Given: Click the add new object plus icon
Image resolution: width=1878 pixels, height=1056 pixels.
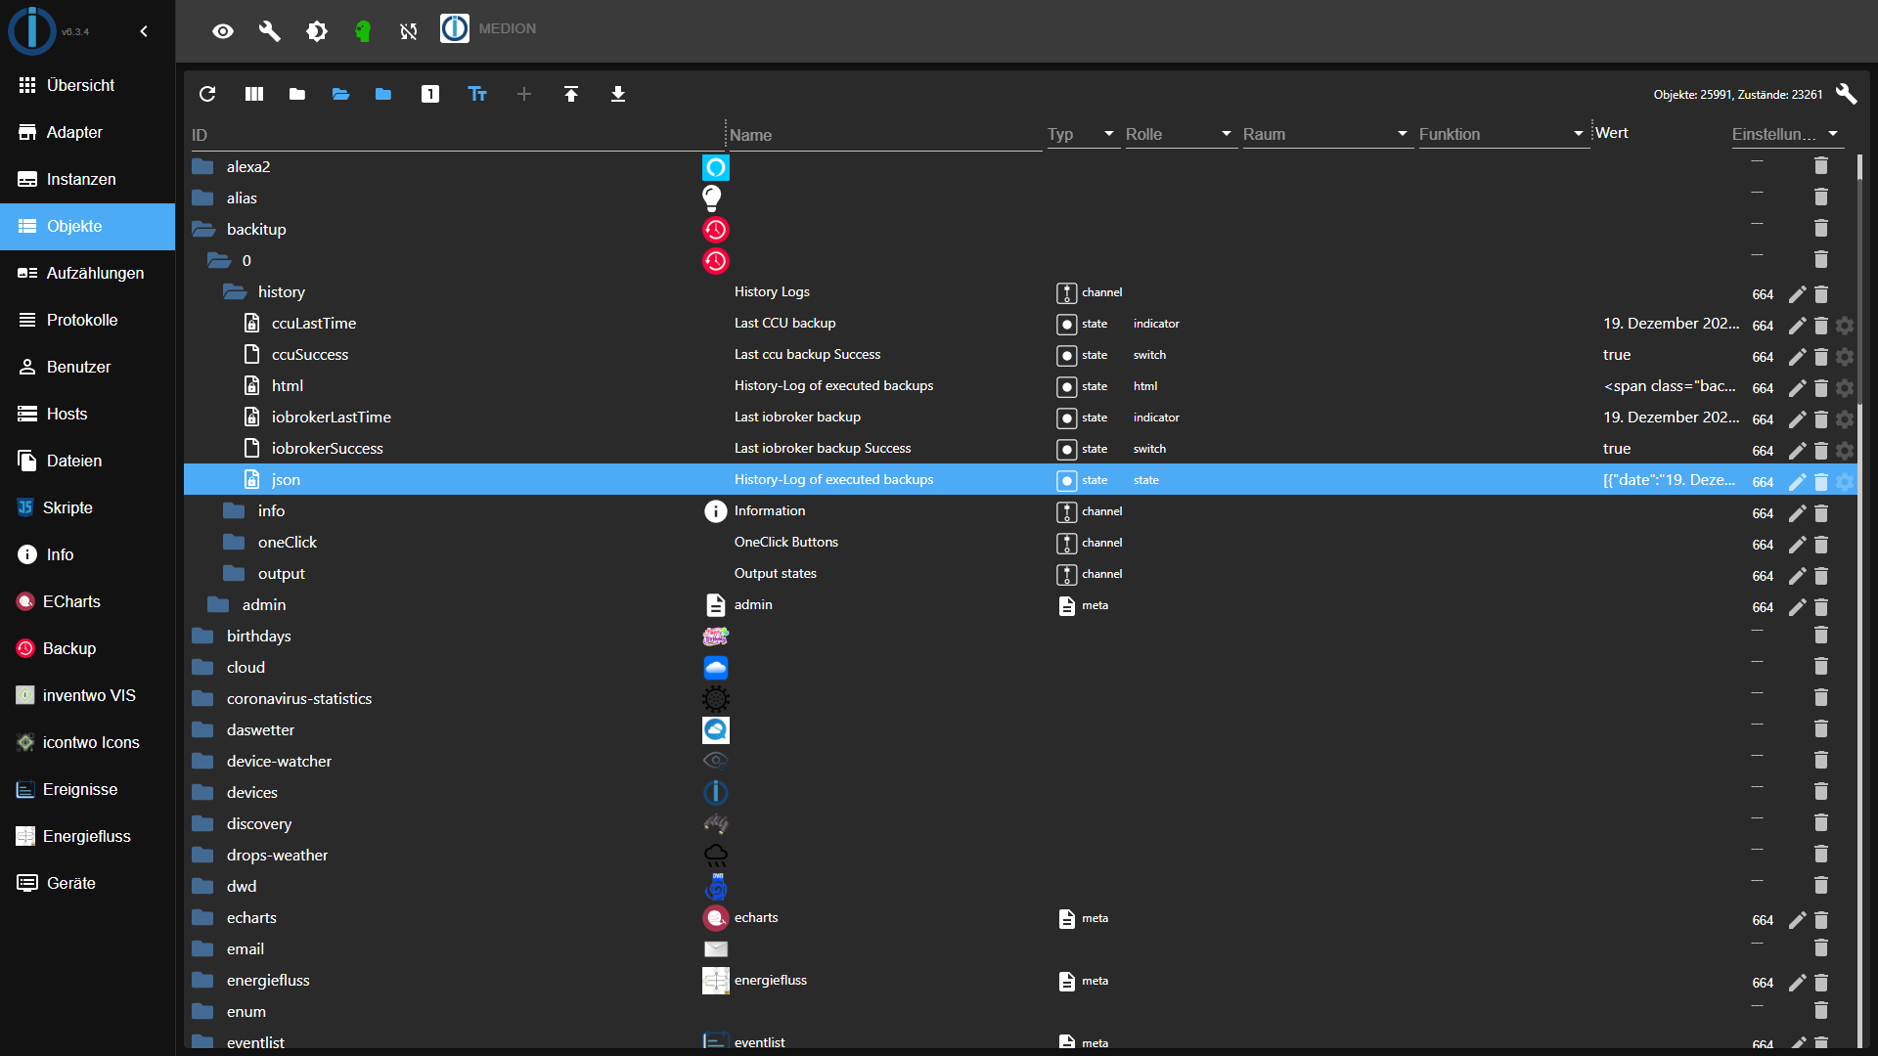Looking at the screenshot, I should click(524, 94).
